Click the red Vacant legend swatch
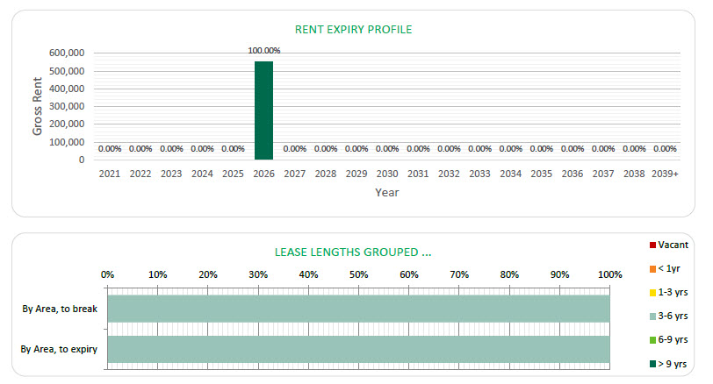 coord(652,245)
